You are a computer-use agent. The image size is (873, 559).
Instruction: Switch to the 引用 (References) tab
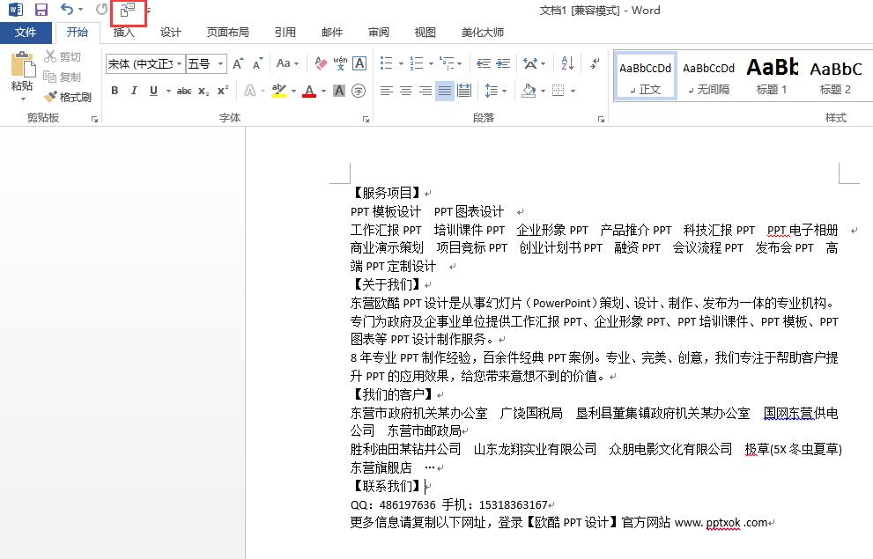285,33
